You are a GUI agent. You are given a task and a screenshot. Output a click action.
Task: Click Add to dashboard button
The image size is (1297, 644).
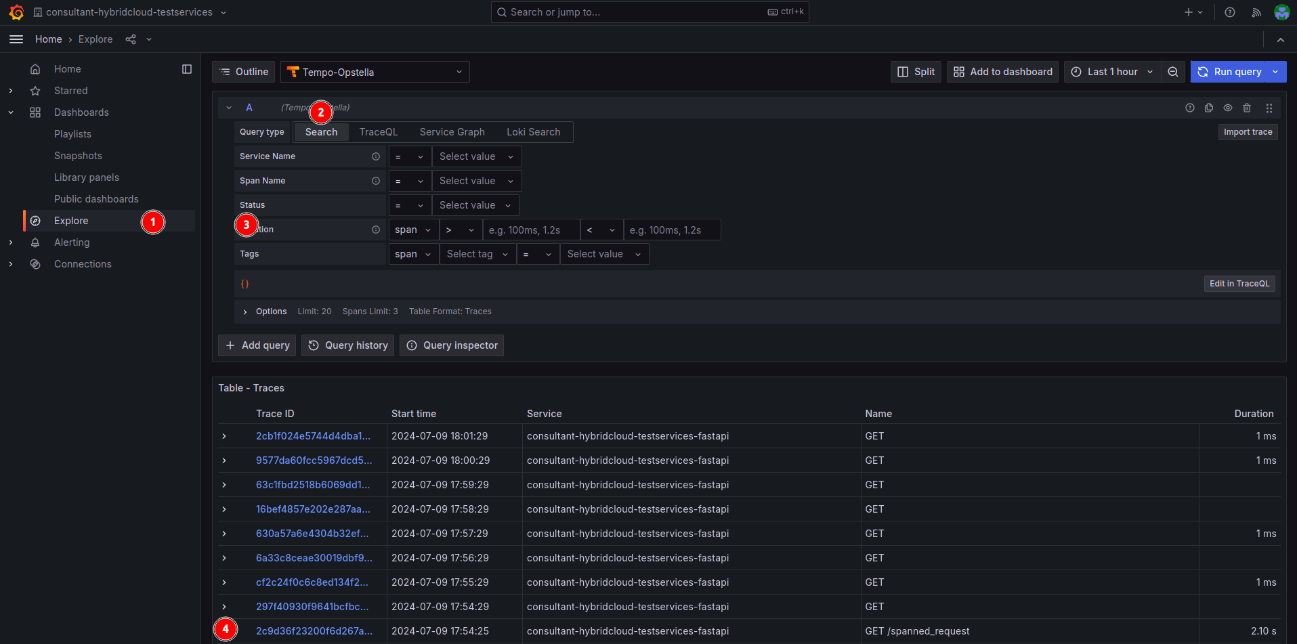click(x=1002, y=72)
